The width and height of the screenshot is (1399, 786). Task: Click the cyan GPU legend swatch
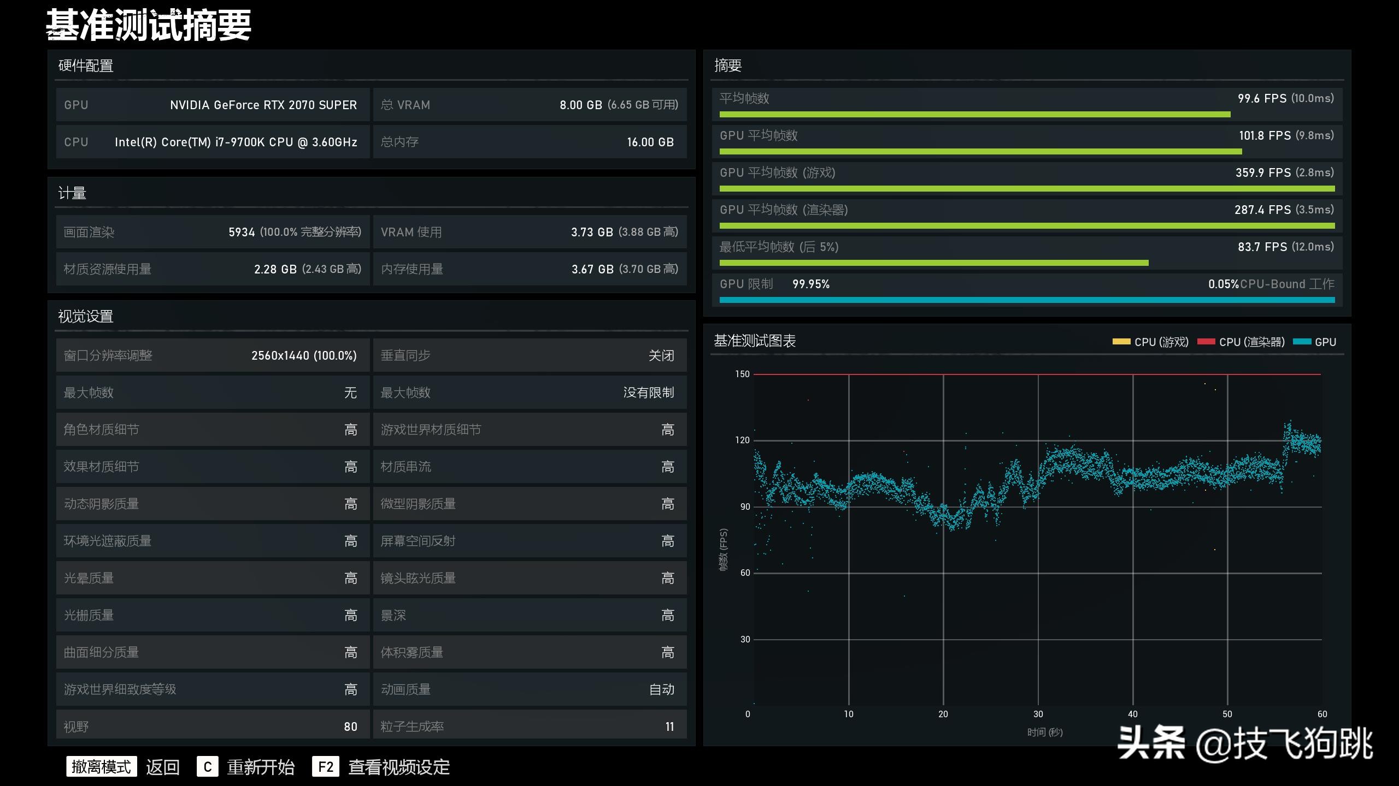click(x=1302, y=342)
